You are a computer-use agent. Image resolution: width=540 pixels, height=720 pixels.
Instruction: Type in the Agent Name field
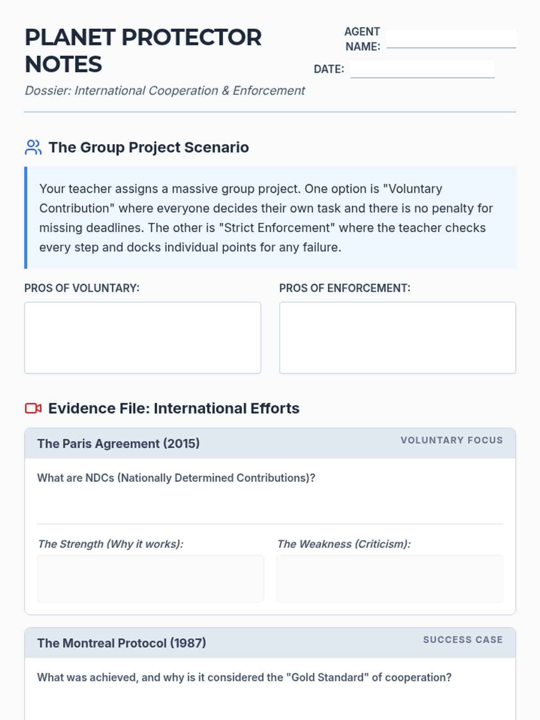[x=451, y=39]
